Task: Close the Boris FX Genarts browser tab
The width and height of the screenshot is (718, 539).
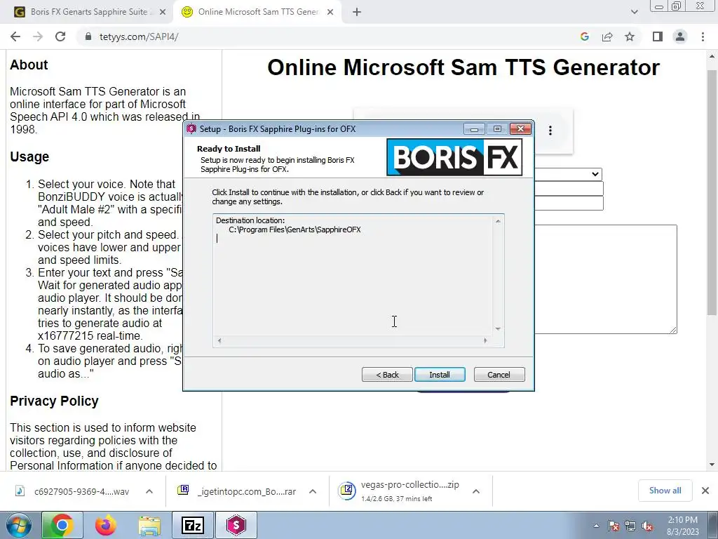Action: pyautogui.click(x=162, y=13)
